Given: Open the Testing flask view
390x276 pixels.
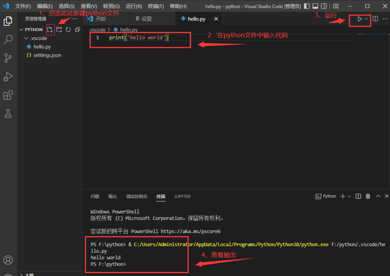Looking at the screenshot, I should pyautogui.click(x=8, y=114).
